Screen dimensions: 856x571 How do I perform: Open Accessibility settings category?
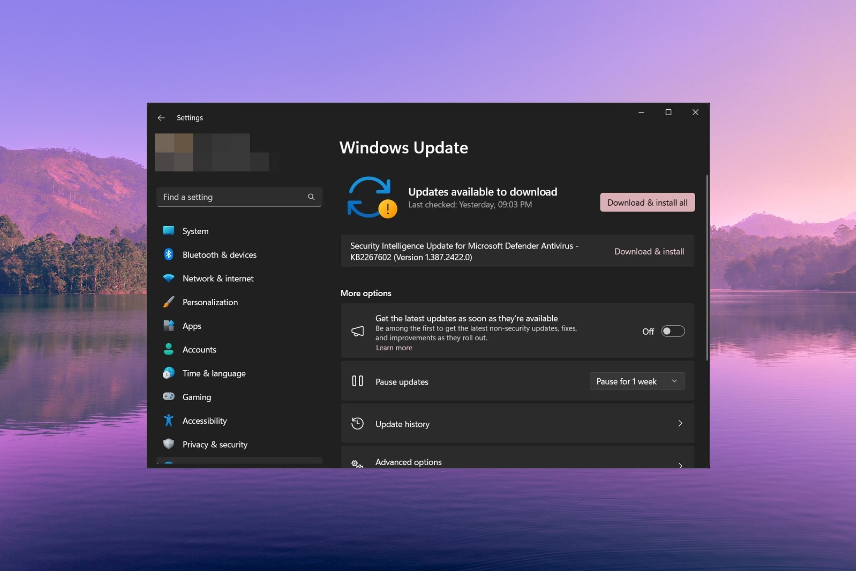pos(239,420)
